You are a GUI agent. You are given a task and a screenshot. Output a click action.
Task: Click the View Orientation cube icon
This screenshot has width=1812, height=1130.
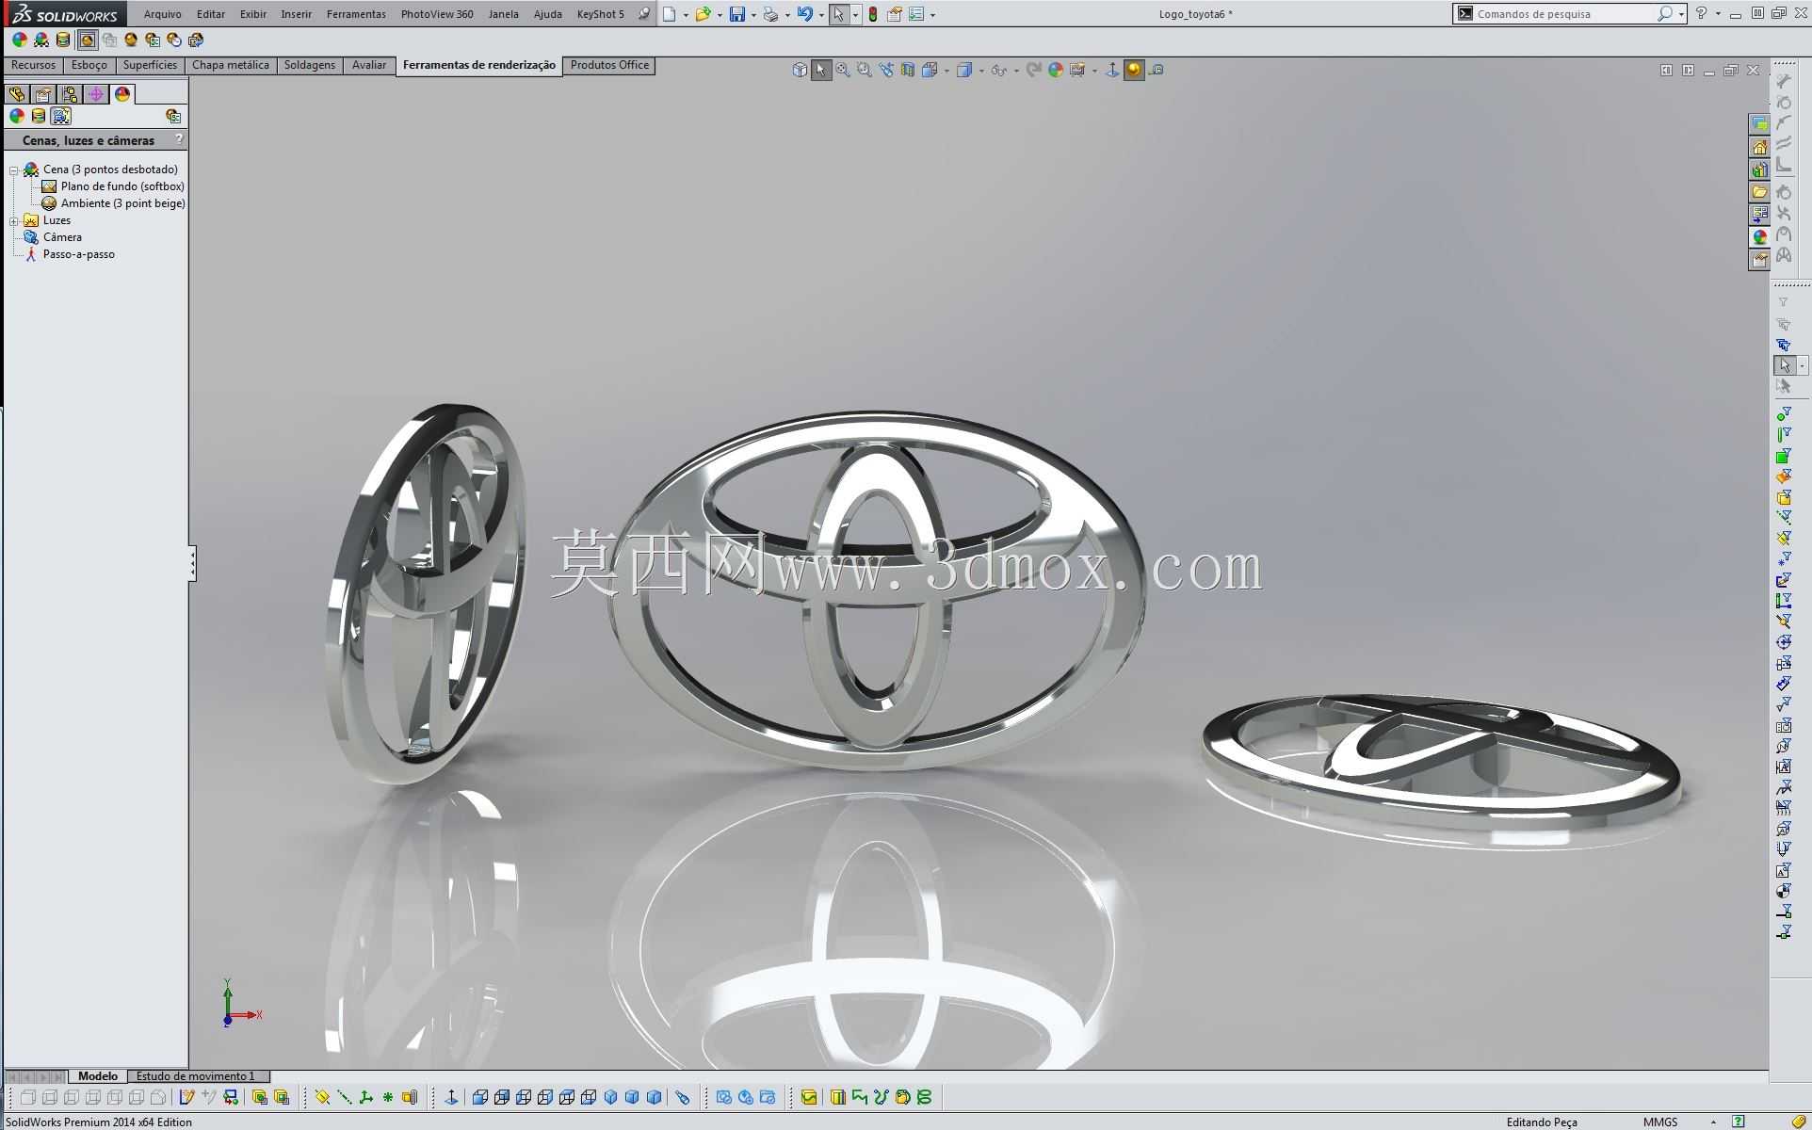[930, 70]
